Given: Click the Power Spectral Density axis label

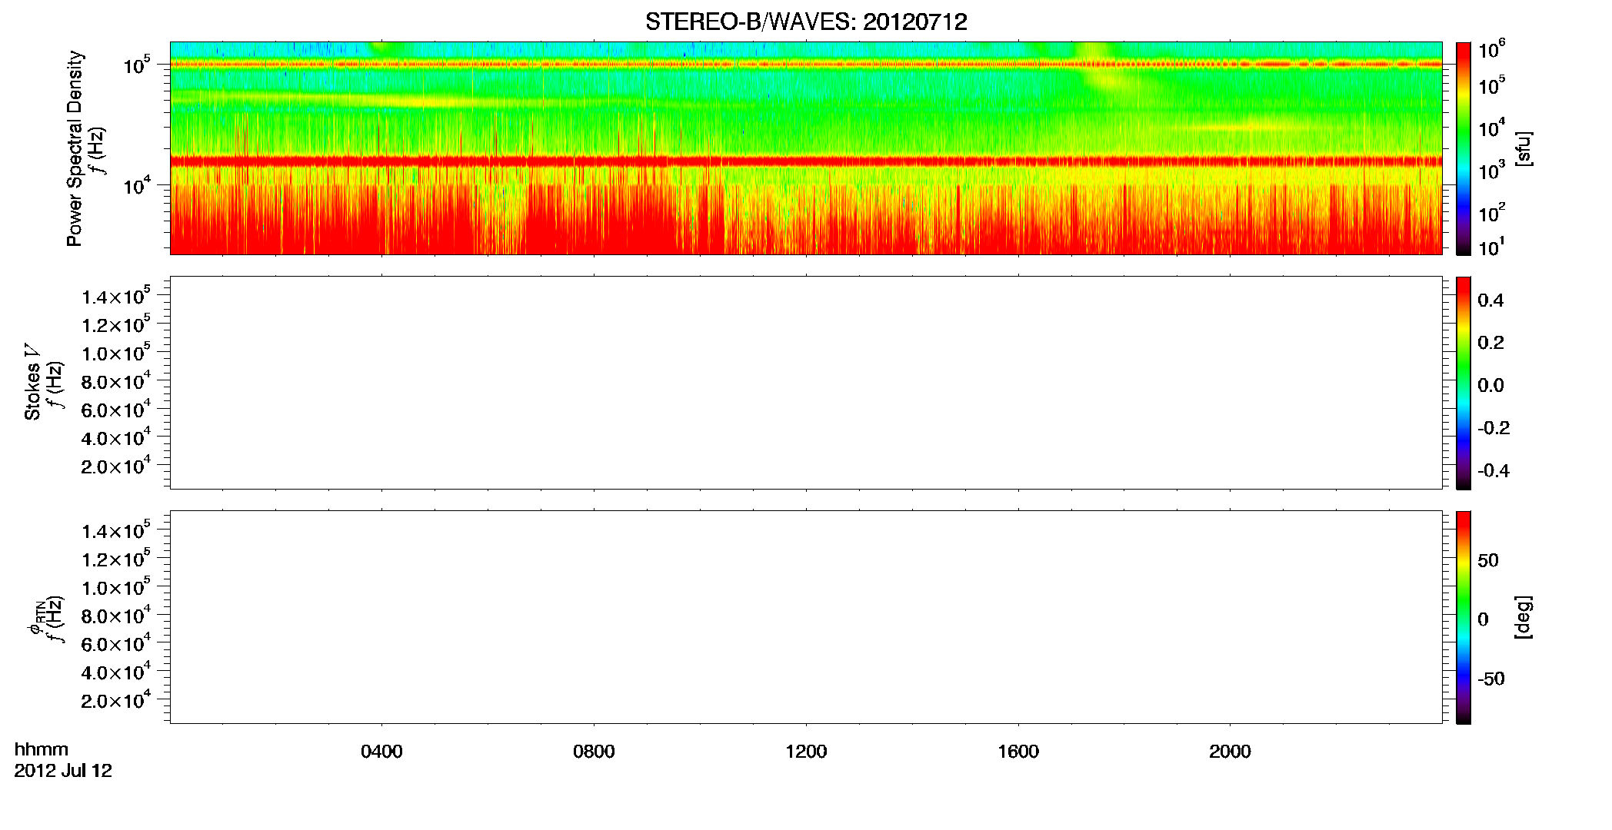Looking at the screenshot, I should 75,148.
